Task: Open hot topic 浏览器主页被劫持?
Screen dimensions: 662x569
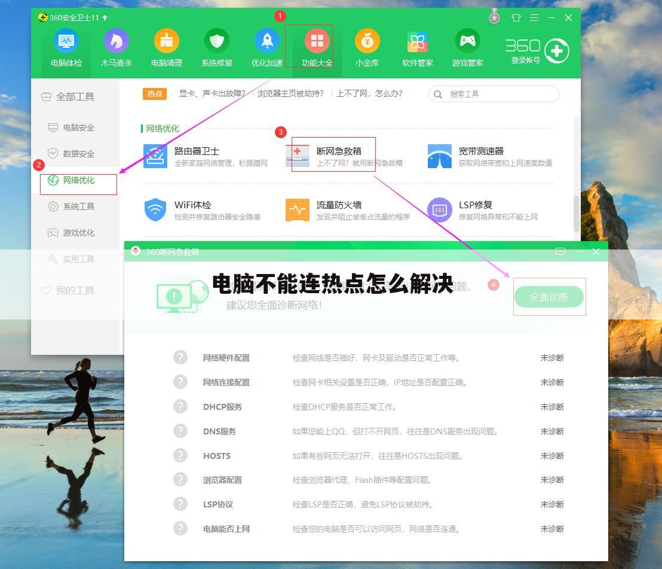Action: (x=290, y=93)
